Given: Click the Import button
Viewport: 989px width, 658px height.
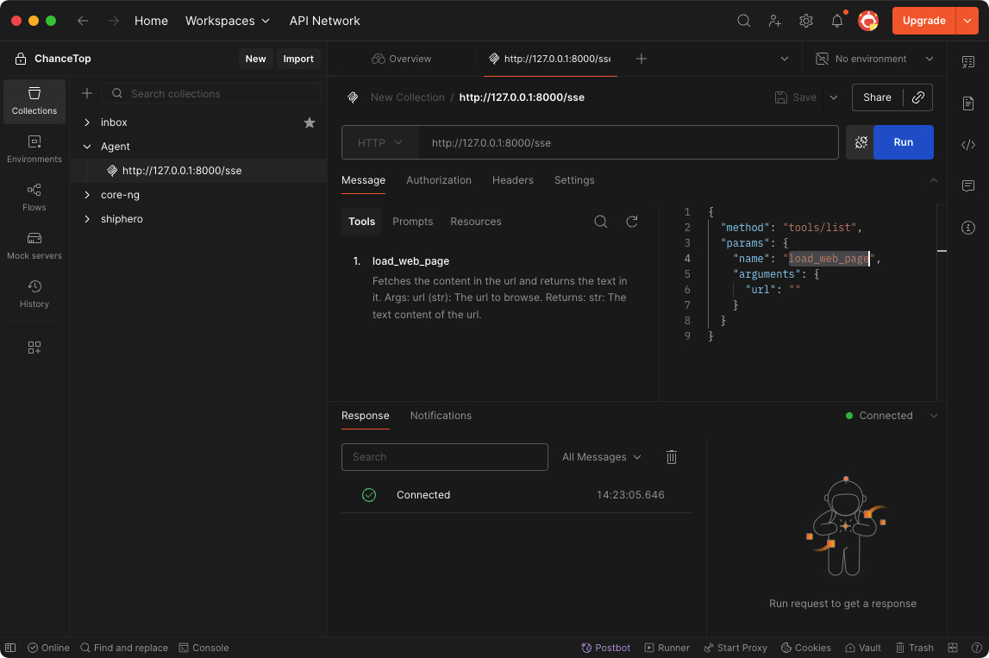Looking at the screenshot, I should pyautogui.click(x=298, y=59).
